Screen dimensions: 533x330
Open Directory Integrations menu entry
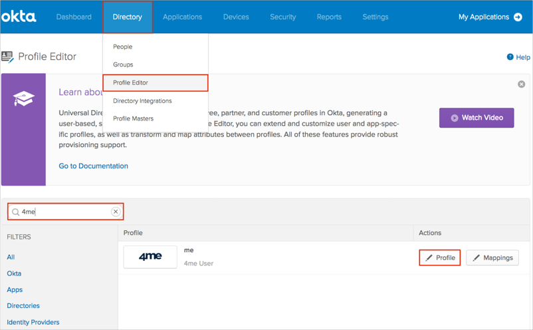click(x=142, y=100)
